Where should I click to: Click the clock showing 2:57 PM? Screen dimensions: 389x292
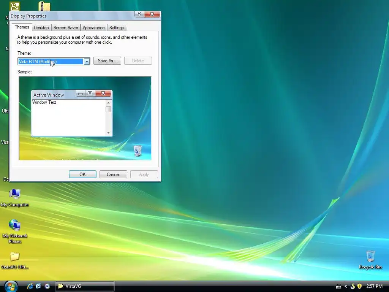point(374,286)
